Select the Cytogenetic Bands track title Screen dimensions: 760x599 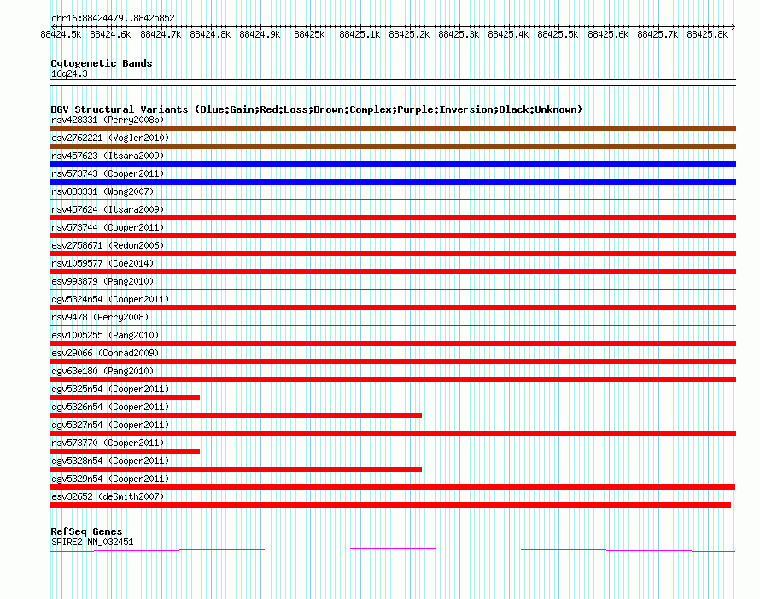102,63
